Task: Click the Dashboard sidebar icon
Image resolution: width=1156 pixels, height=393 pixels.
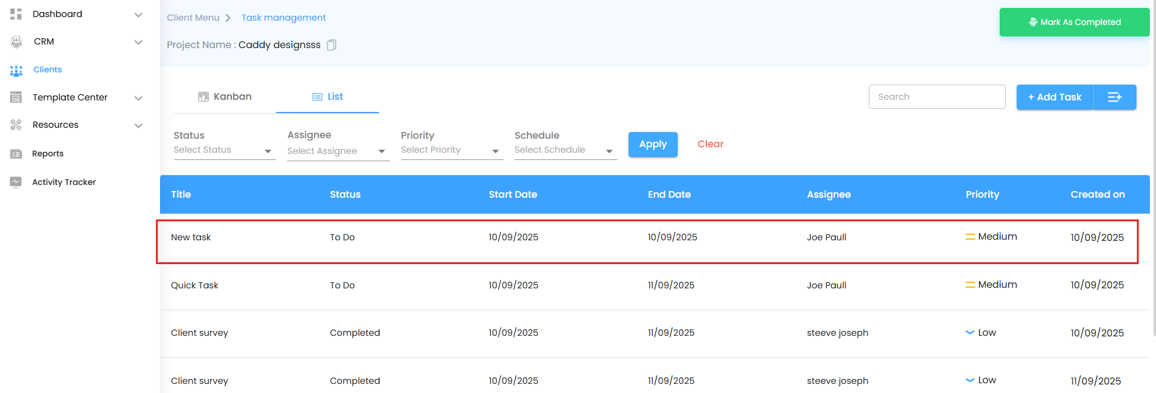Action: (16, 14)
